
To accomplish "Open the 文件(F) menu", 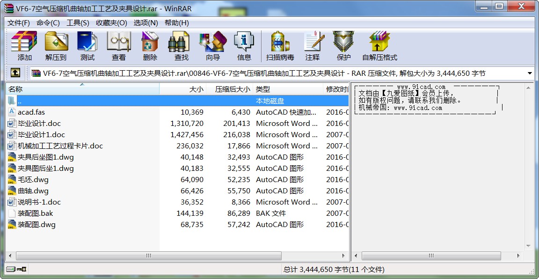I will [19, 23].
